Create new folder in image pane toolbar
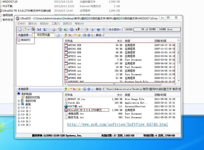This screenshot has width=204, height=150. (x=74, y=35)
